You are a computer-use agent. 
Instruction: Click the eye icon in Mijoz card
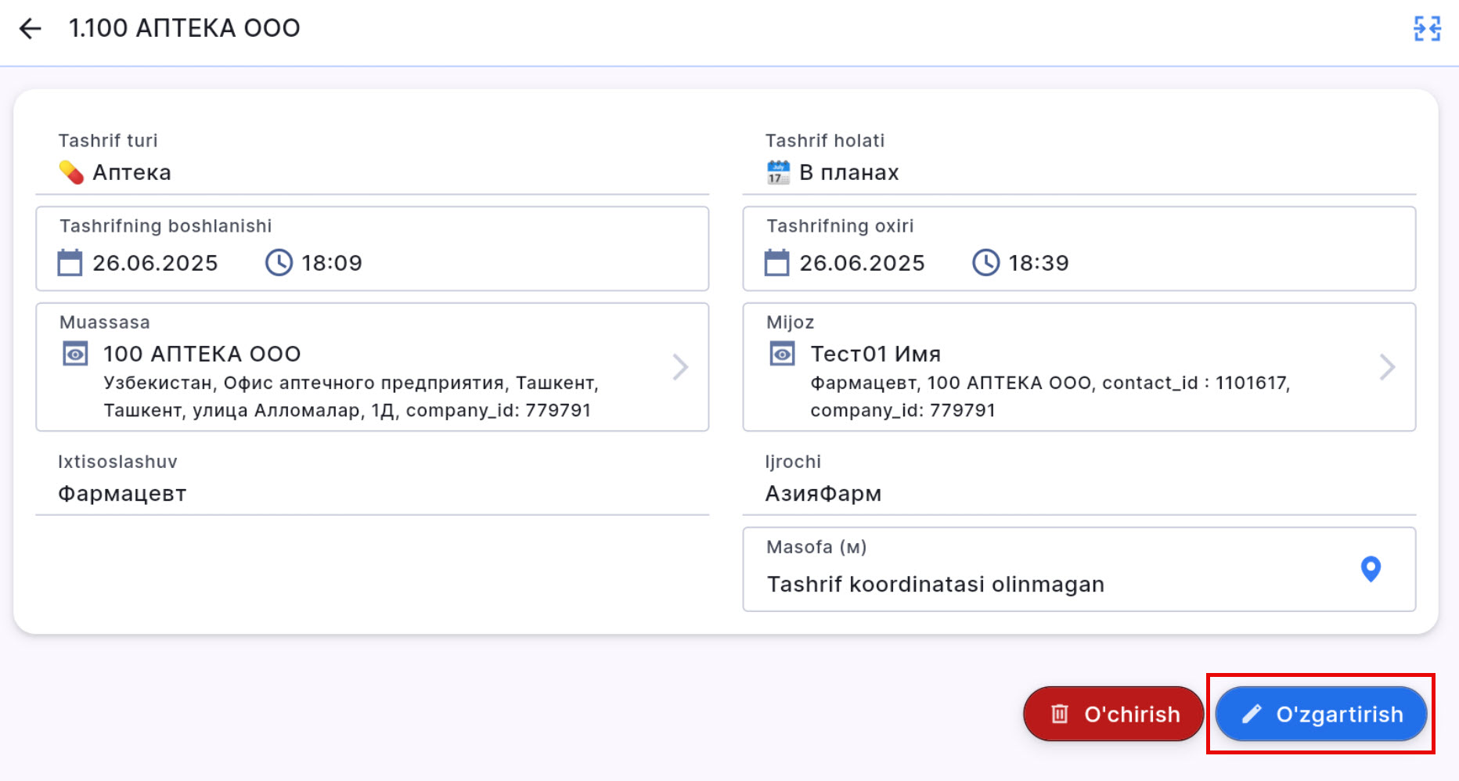782,355
